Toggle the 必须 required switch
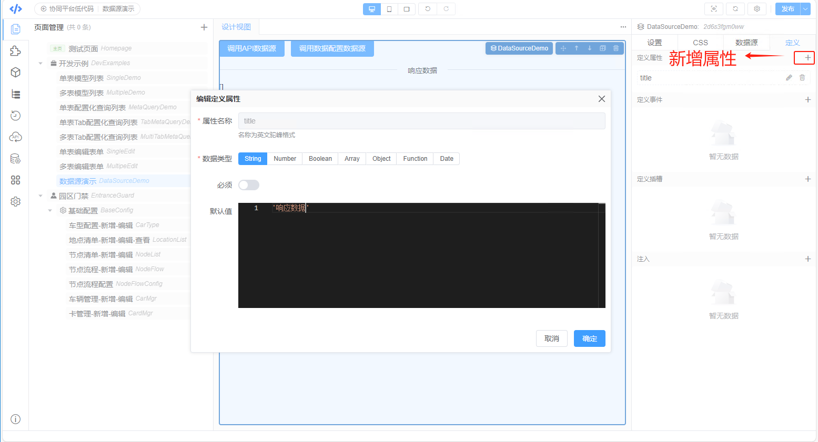 pyautogui.click(x=249, y=185)
